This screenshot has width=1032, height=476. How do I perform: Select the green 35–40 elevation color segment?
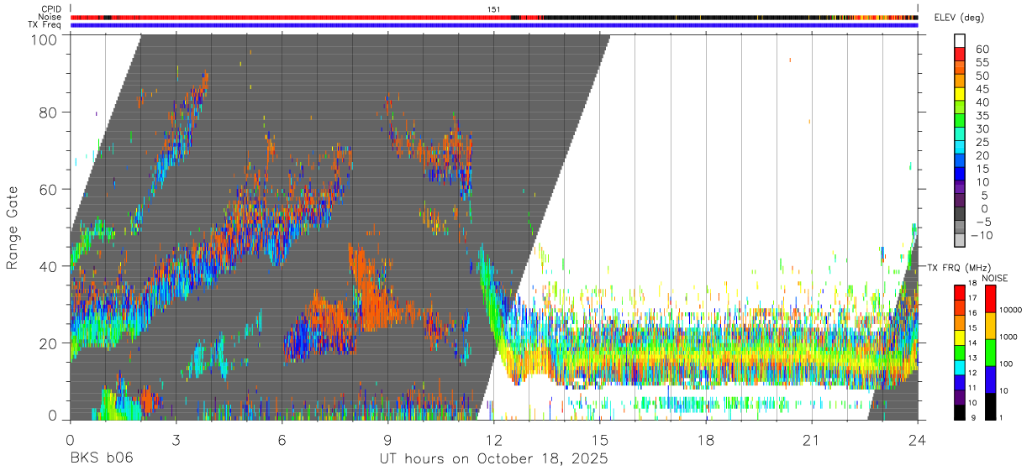tap(960, 109)
